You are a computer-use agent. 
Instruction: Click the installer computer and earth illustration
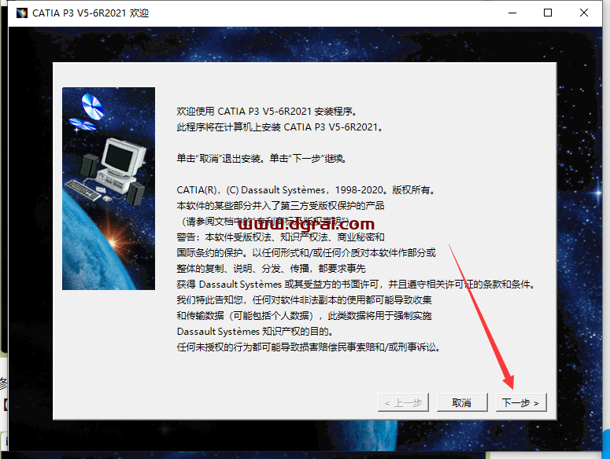click(x=109, y=189)
